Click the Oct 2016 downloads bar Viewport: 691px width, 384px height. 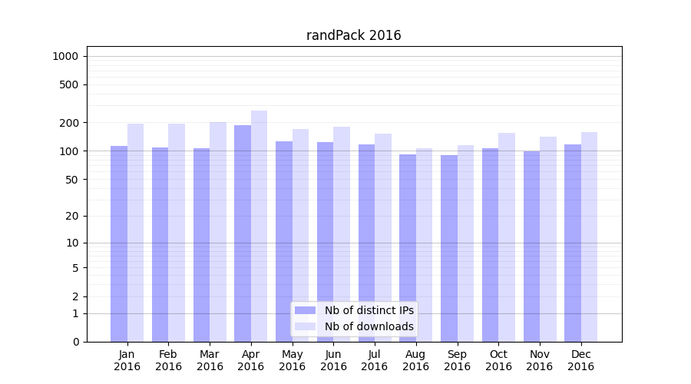coord(507,237)
